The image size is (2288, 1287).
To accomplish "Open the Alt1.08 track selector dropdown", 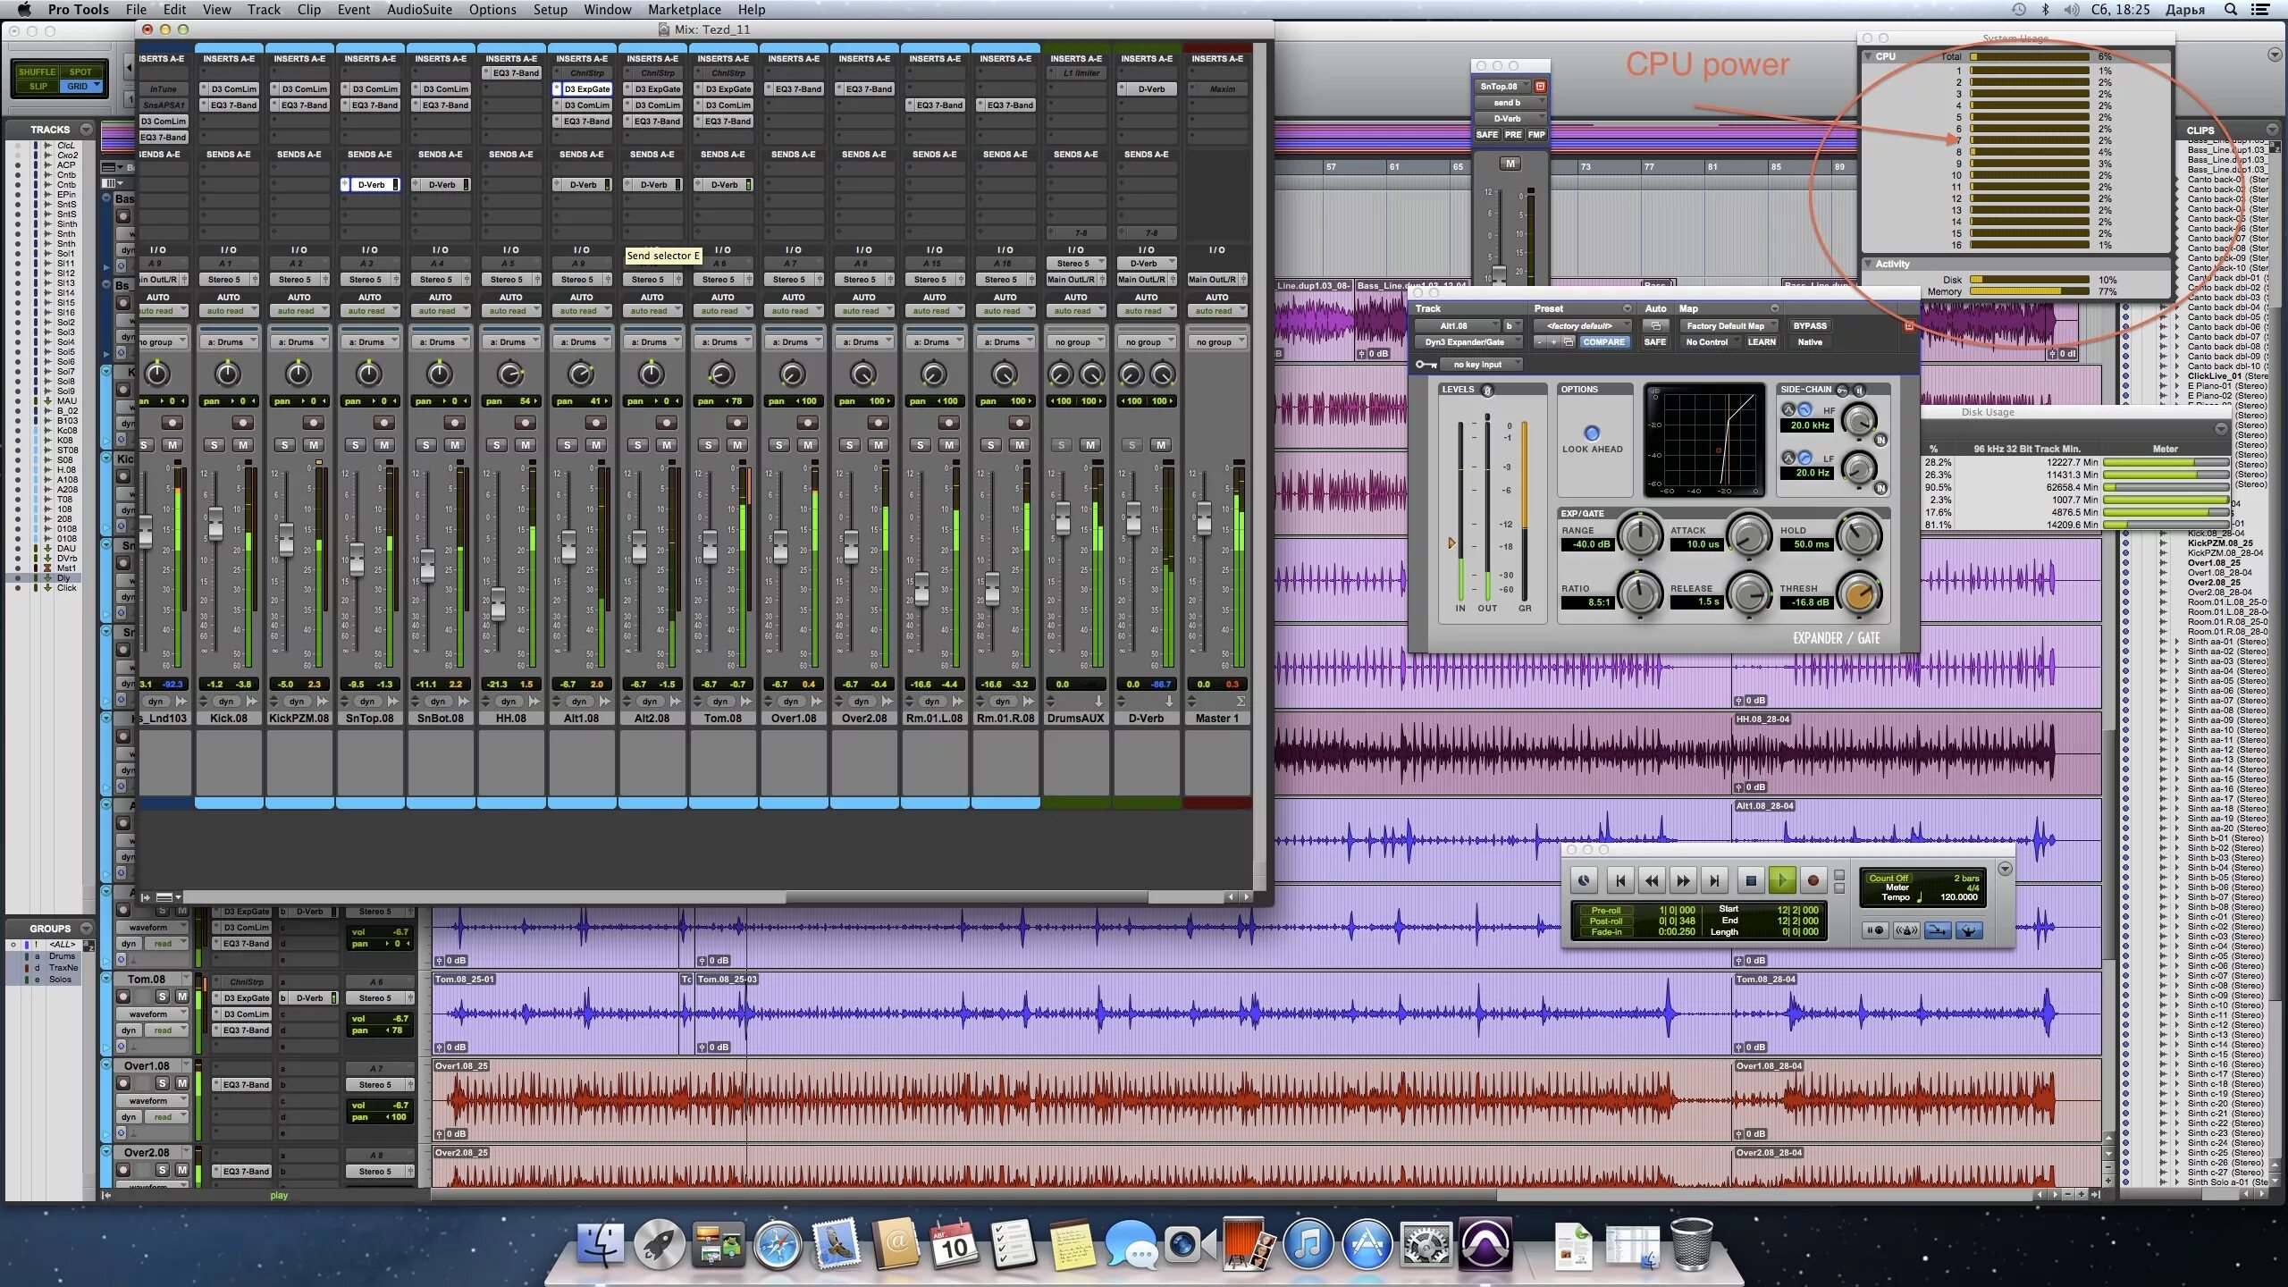I will point(1457,326).
